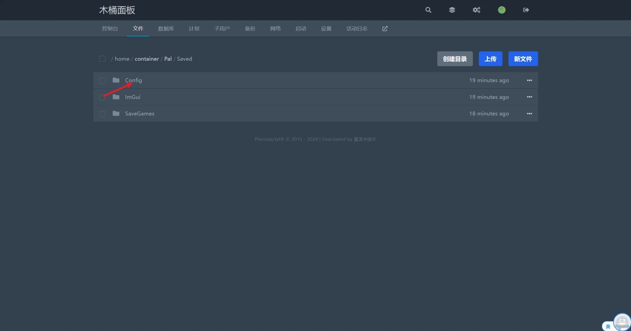Click the 木桶面板 panel title
631x331 pixels.
click(117, 10)
